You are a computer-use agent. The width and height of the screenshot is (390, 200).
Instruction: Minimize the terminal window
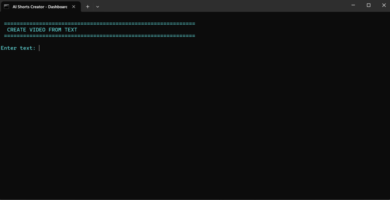click(353, 5)
